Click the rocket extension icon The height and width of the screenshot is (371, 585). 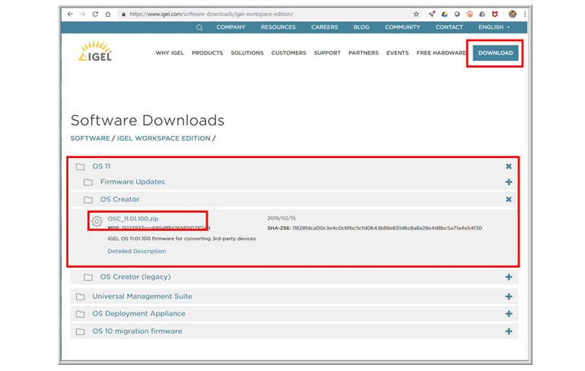point(431,14)
